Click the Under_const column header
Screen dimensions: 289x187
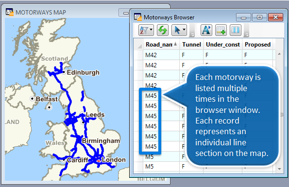point(222,45)
